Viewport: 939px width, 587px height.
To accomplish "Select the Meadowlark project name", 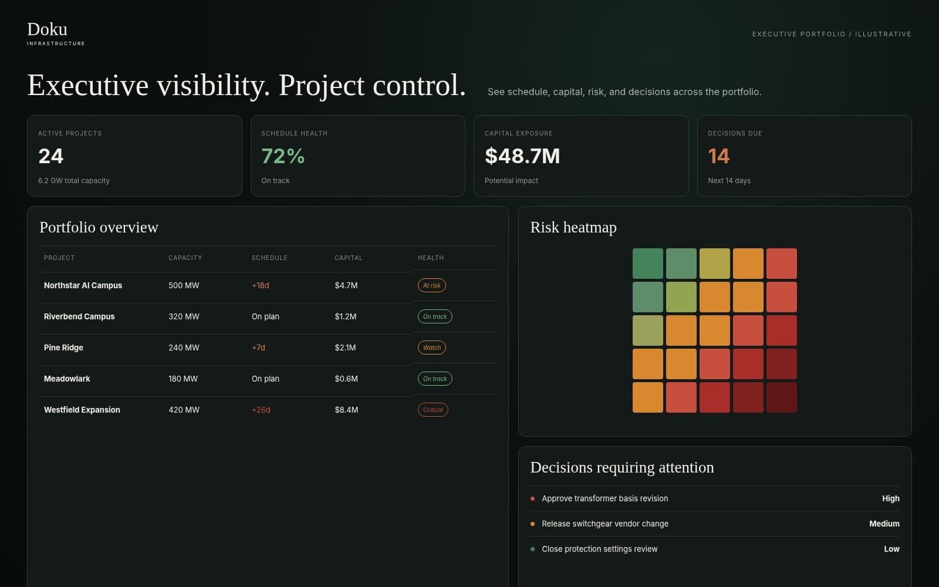I will click(x=67, y=379).
